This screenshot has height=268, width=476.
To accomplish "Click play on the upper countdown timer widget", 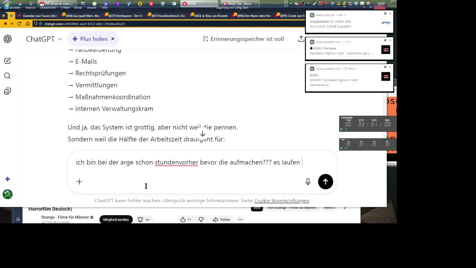I will pyautogui.click(x=342, y=130).
